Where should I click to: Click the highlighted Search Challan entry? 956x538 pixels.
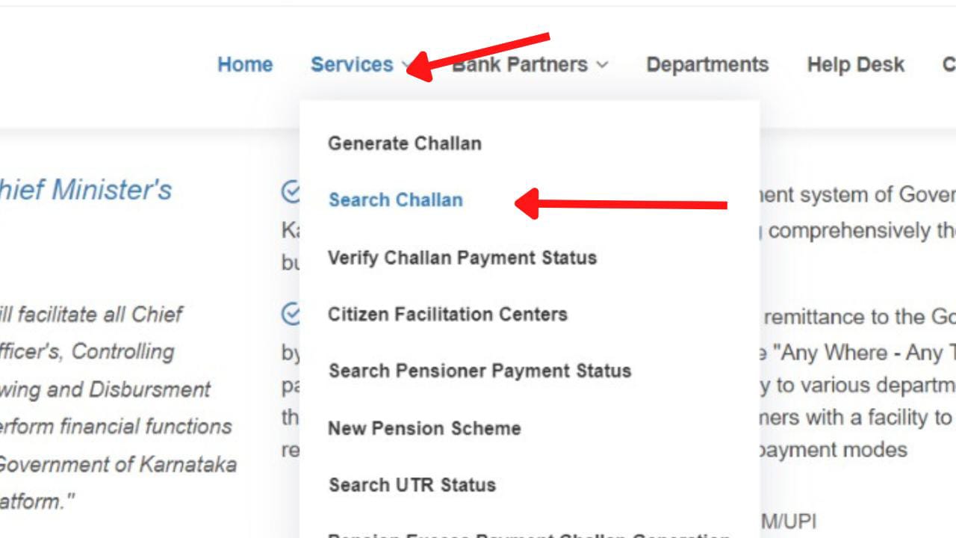coord(395,200)
